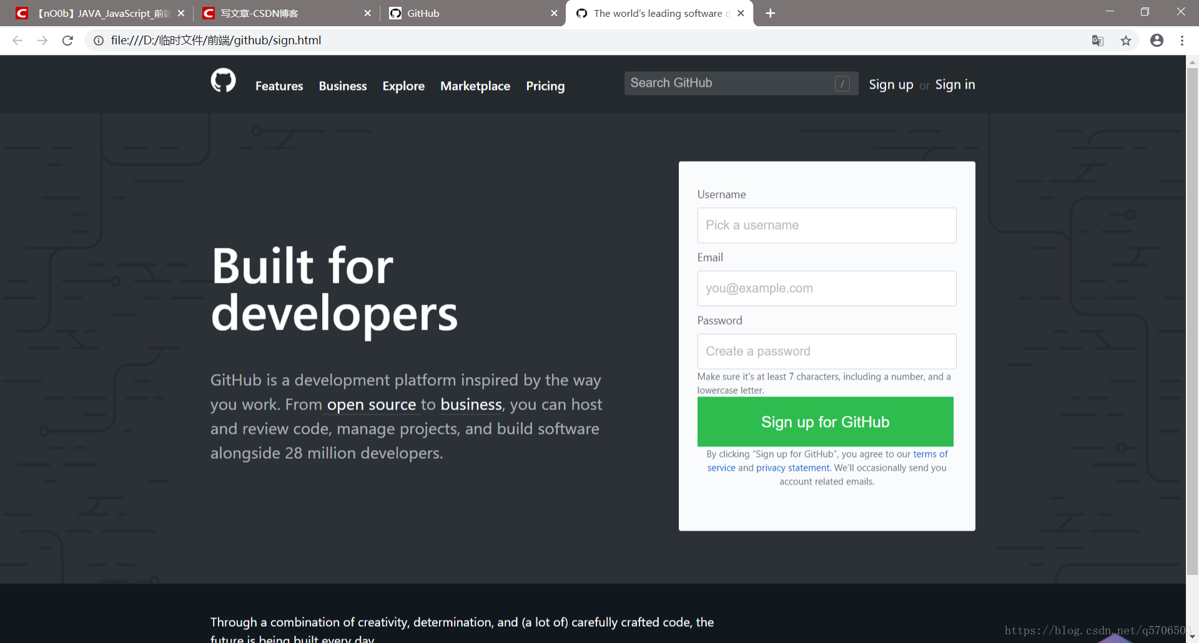Open the Pricing nav link

545,86
